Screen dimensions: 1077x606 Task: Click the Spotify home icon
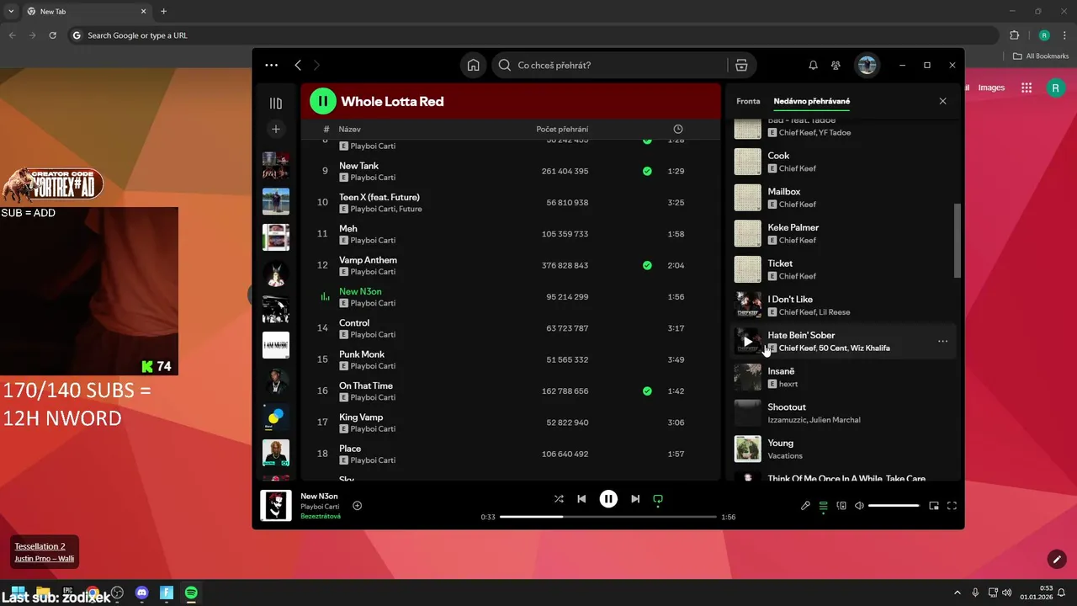474,65
